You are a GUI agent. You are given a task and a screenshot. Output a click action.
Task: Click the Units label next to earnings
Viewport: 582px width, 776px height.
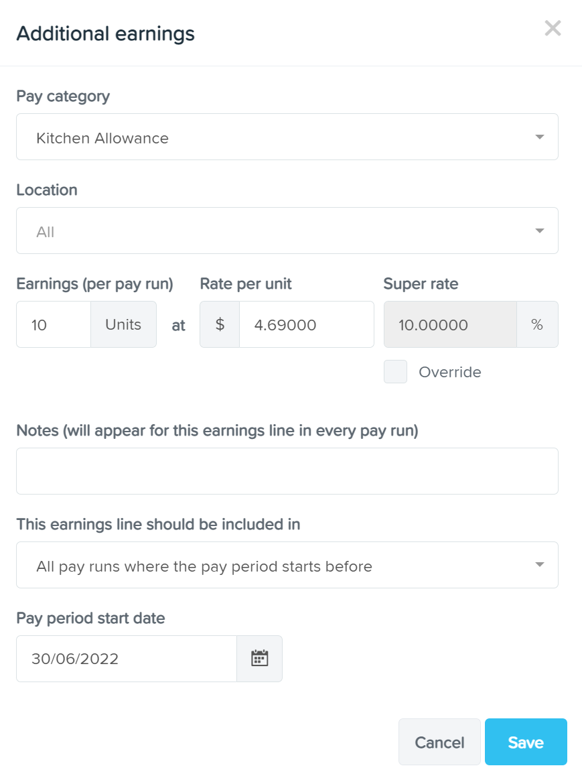coord(123,324)
